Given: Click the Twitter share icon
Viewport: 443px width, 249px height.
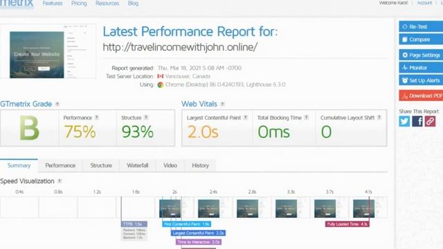Looking at the screenshot, I should [404, 122].
